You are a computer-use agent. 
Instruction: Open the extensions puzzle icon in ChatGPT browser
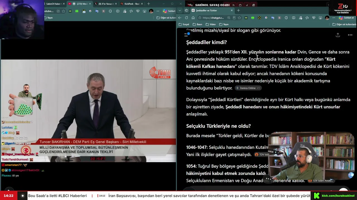tap(286, 18)
